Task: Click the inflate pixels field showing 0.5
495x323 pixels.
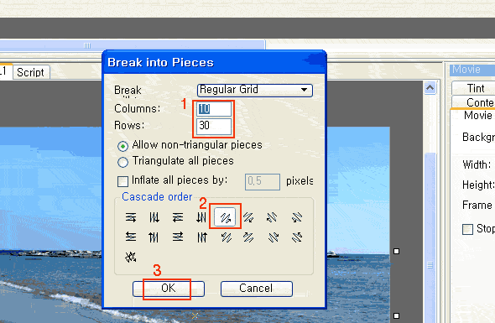Action: 263,181
